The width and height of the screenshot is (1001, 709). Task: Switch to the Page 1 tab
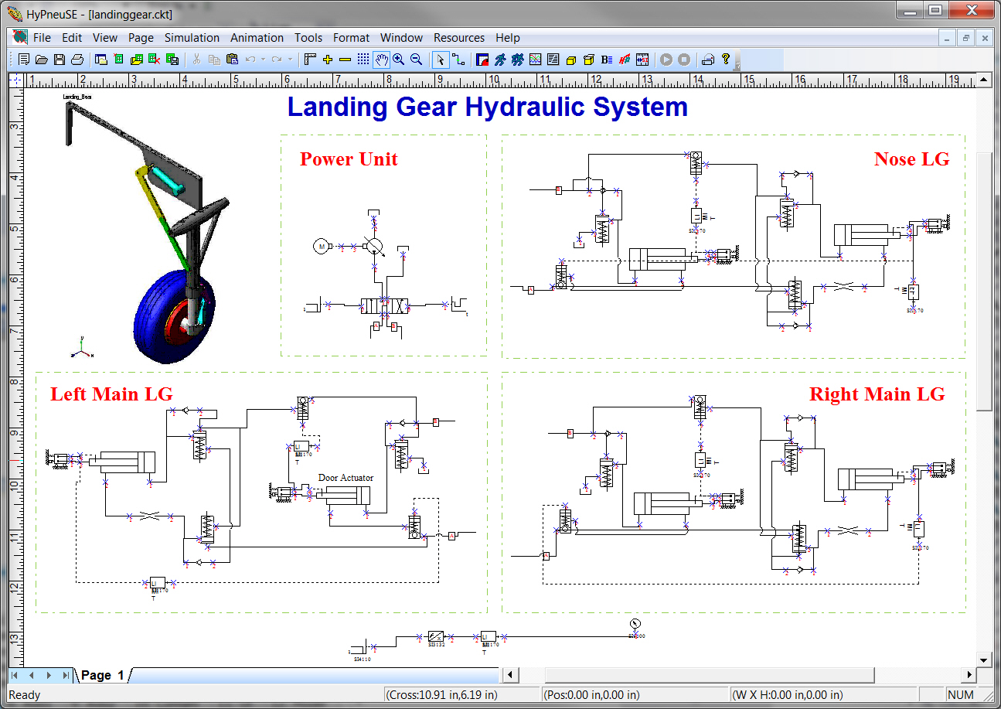[102, 675]
